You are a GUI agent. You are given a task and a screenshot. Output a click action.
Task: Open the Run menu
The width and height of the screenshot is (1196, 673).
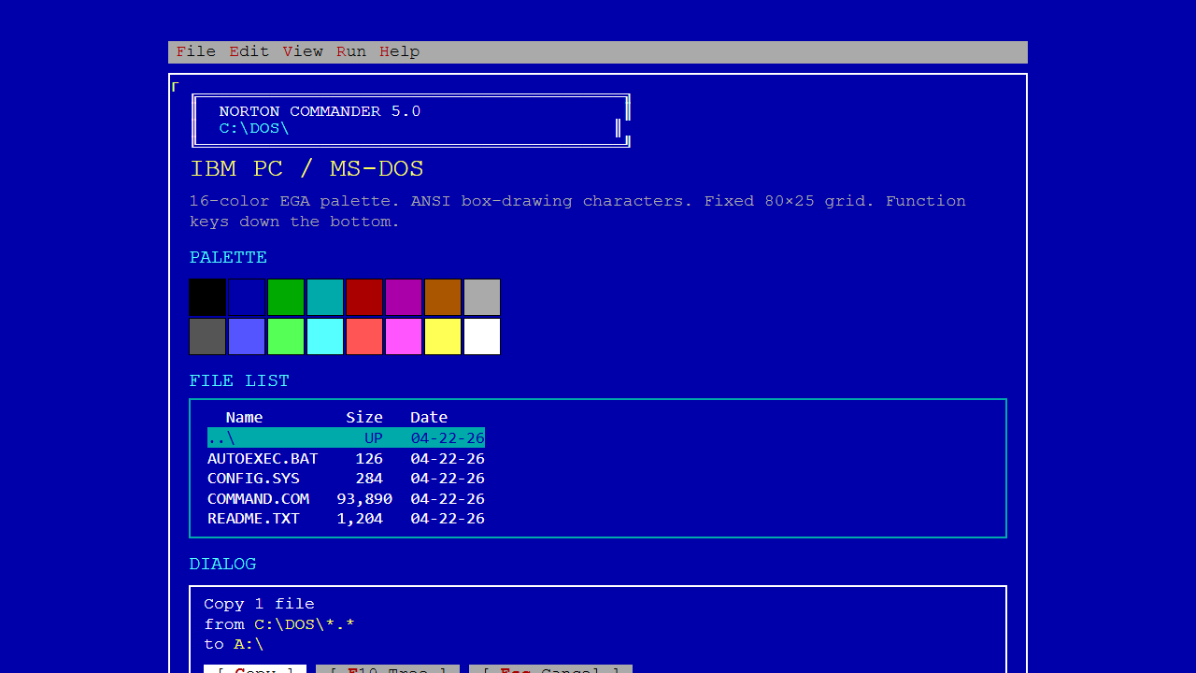(x=351, y=52)
